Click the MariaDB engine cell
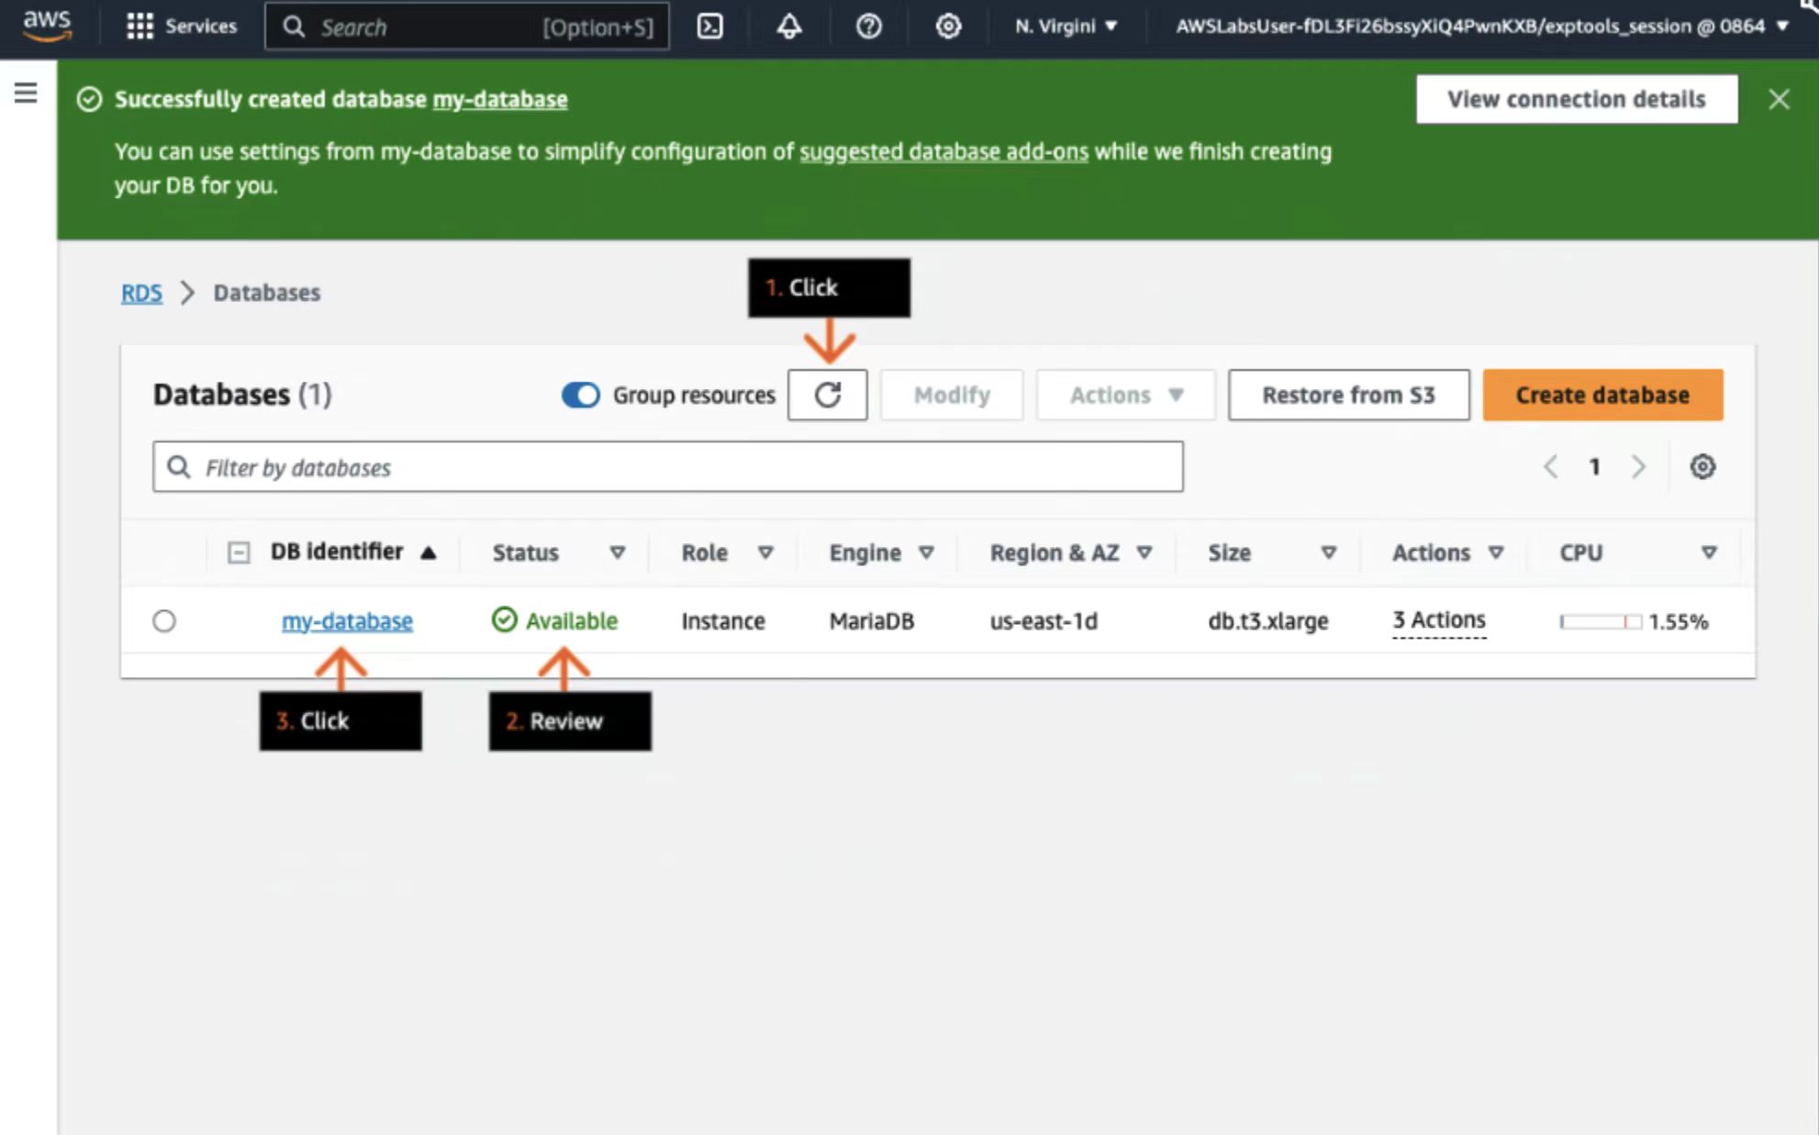The width and height of the screenshot is (1819, 1135). click(872, 621)
